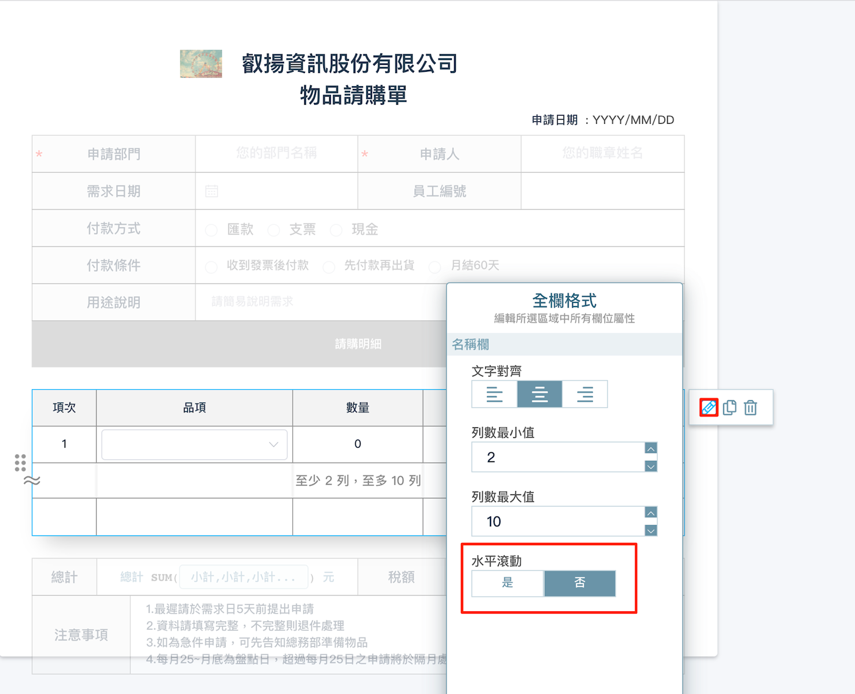Select the 匯款 payment radio button
The width and height of the screenshot is (855, 694).
point(212,230)
